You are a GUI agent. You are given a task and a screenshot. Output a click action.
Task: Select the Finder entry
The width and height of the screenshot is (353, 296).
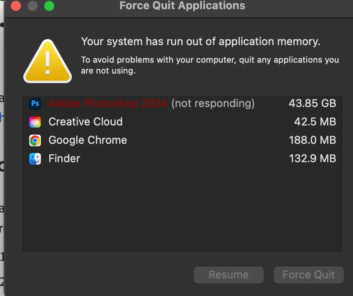point(182,158)
